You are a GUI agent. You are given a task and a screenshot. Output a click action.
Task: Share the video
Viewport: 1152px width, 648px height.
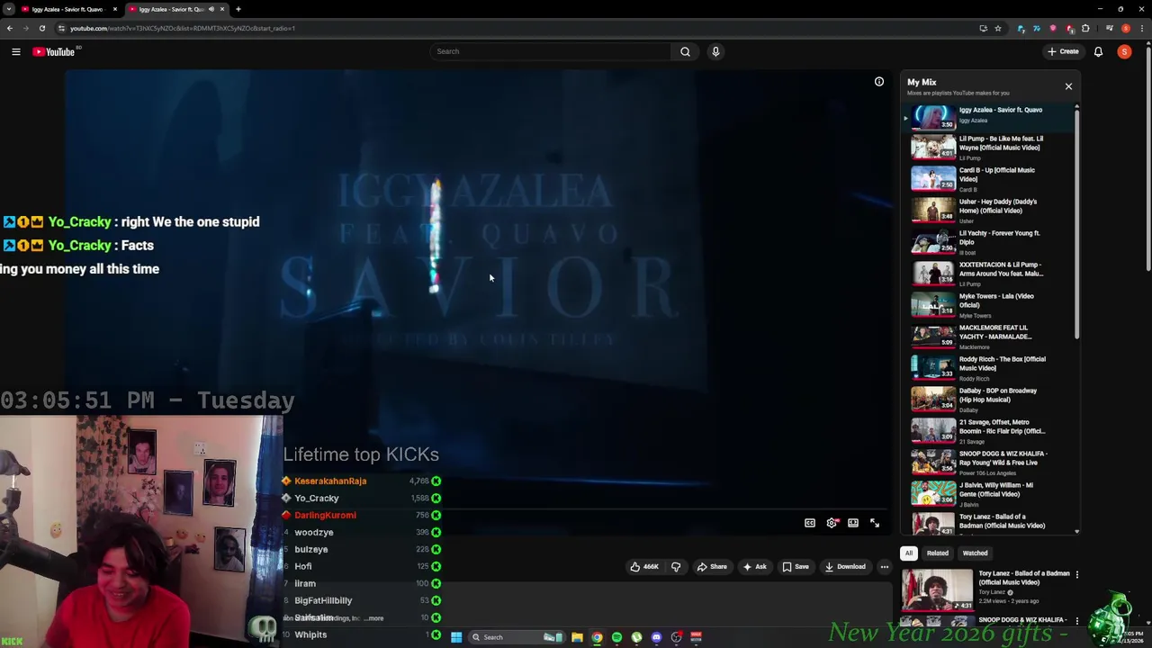pos(711,567)
